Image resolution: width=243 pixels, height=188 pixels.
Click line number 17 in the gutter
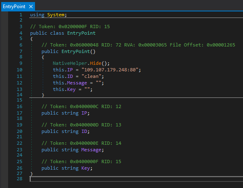(x=20, y=113)
